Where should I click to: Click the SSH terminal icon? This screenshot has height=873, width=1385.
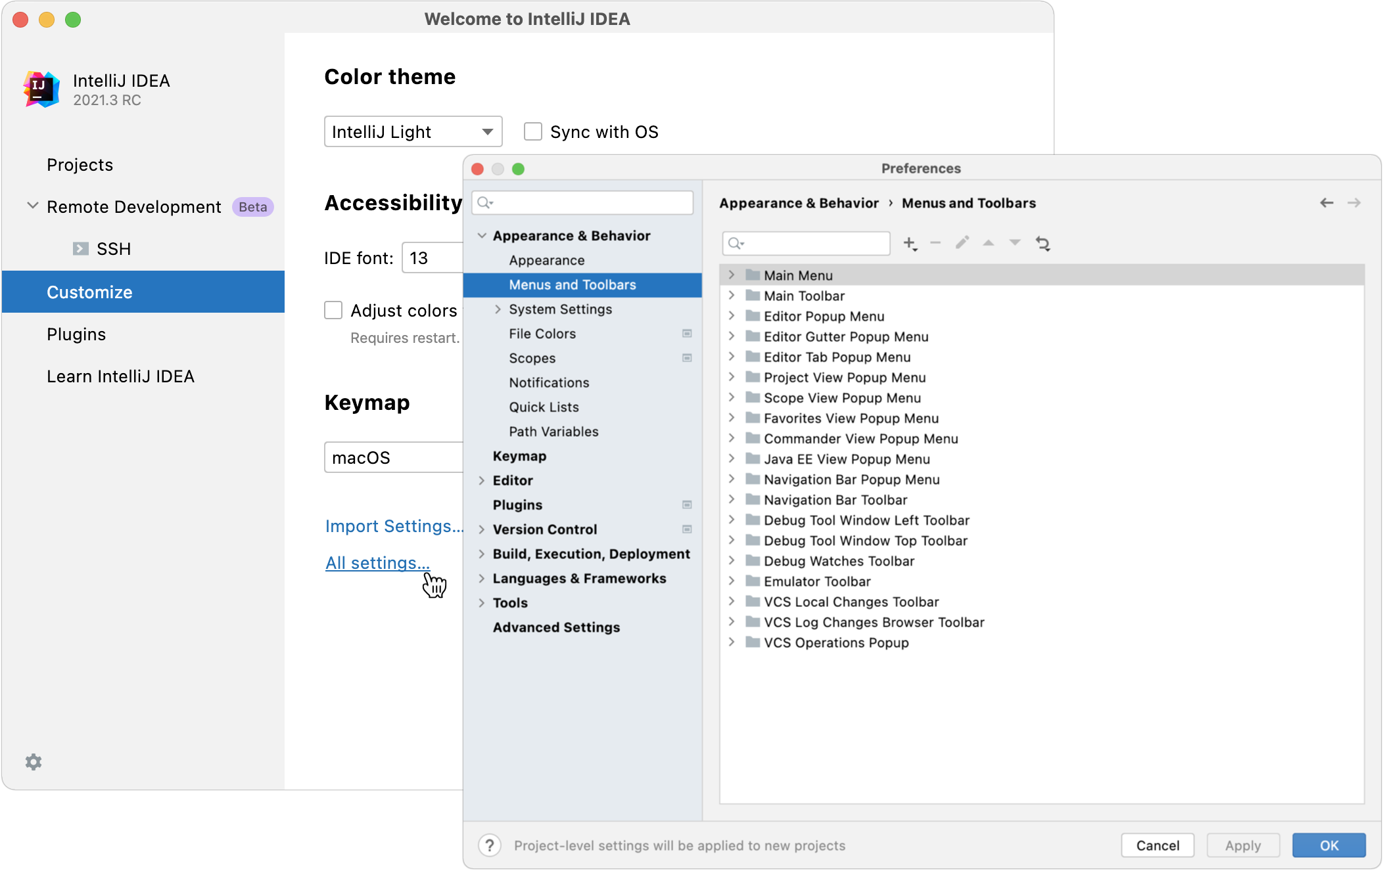pos(81,249)
